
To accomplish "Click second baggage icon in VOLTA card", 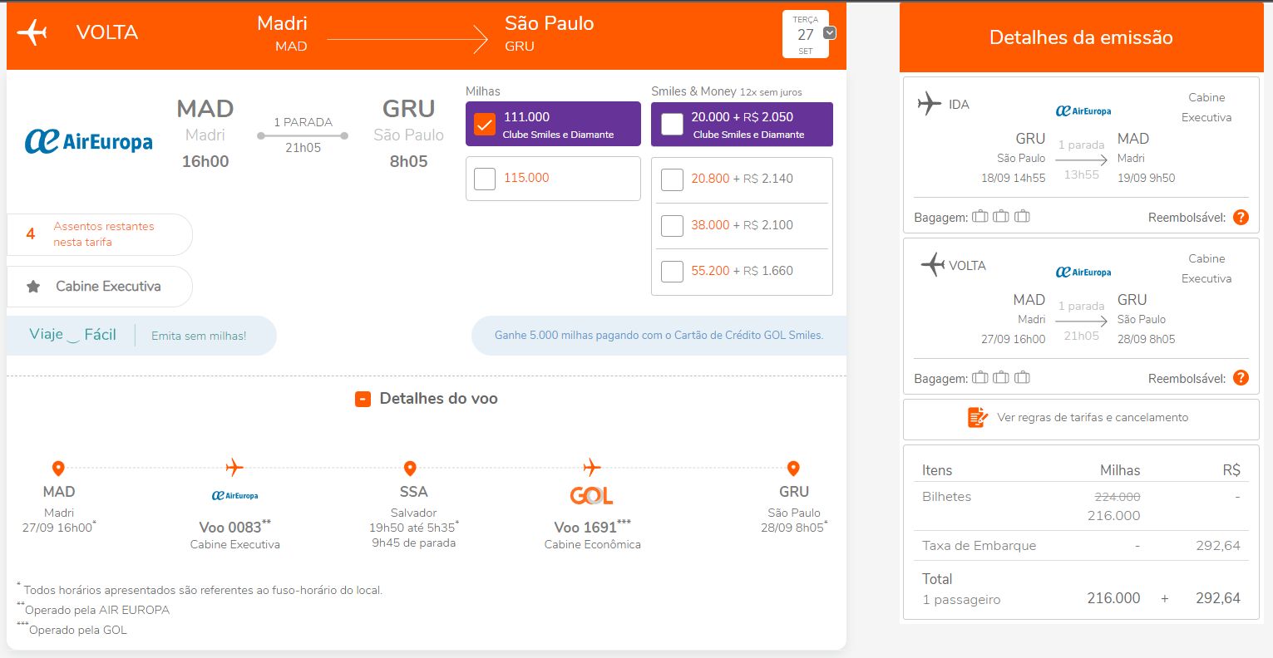I will click(x=1001, y=378).
